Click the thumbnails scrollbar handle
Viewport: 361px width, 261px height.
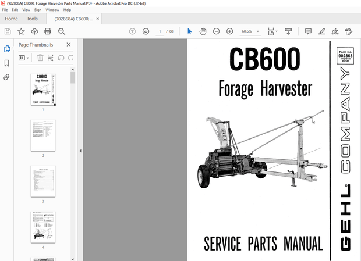click(73, 78)
